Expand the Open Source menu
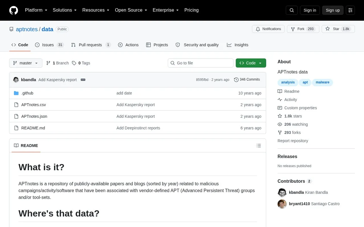Screen dimensions: 364x227 131,10
